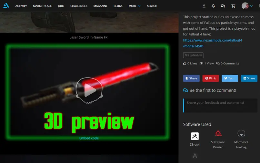Go to the ACTIVITY page

pyautogui.click(x=21, y=6)
